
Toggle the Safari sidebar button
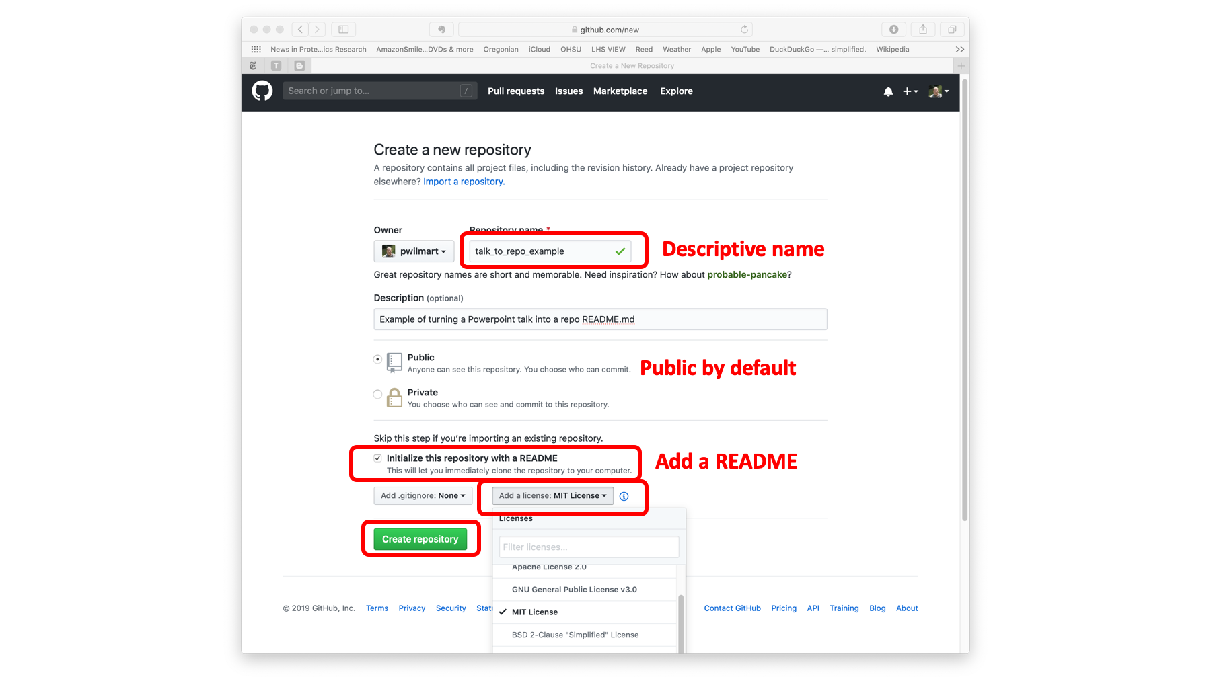(x=344, y=29)
